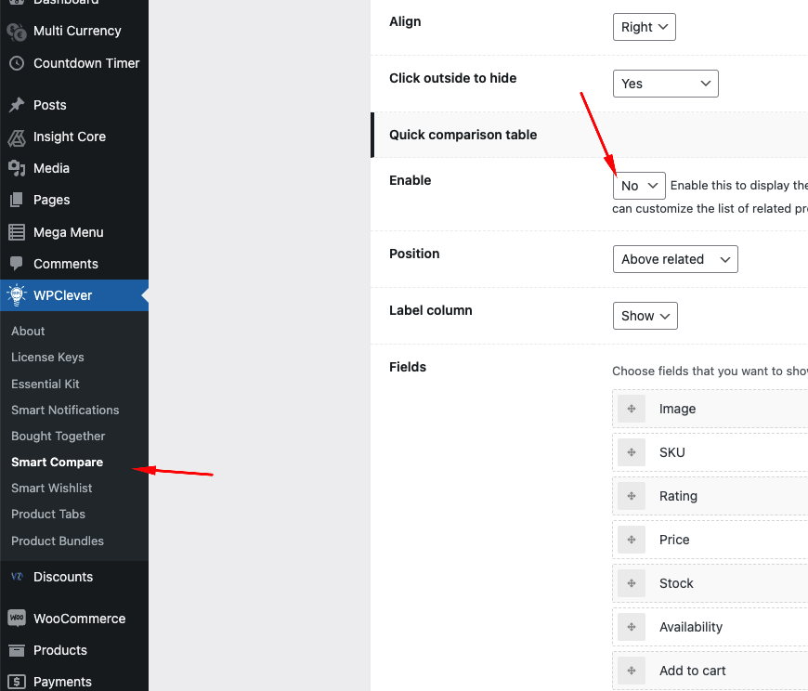Open the Align dropdown set to Right
Screen dimensions: 808x691
pos(645,27)
